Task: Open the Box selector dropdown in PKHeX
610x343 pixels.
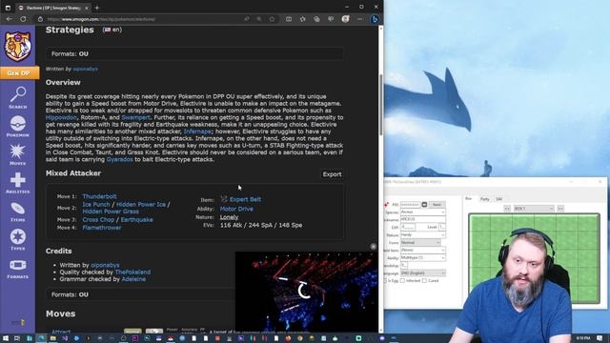Action: click(534, 209)
